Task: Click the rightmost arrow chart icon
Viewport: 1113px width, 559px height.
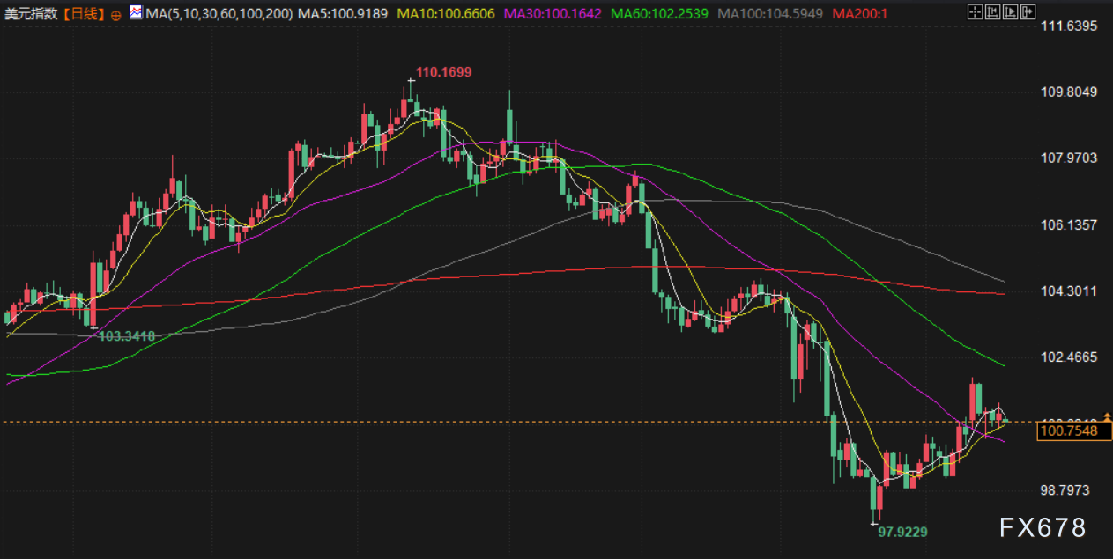Action: (1028, 12)
